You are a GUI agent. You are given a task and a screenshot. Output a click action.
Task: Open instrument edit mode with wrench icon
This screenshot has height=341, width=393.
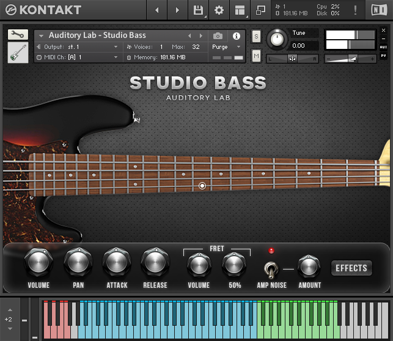click(18, 35)
